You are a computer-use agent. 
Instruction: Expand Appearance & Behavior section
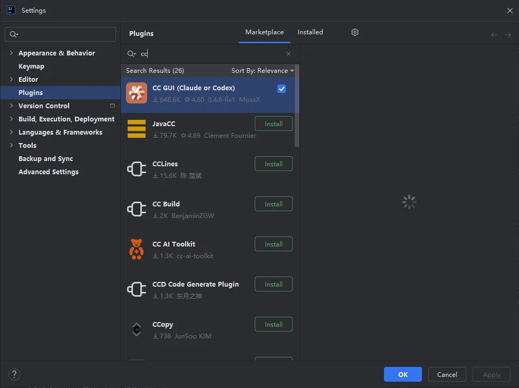pyautogui.click(x=11, y=53)
